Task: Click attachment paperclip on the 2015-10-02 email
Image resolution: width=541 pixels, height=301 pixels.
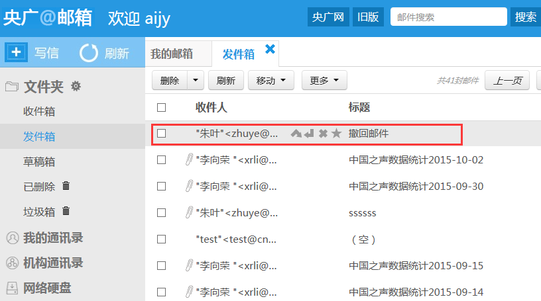Action: tap(189, 160)
